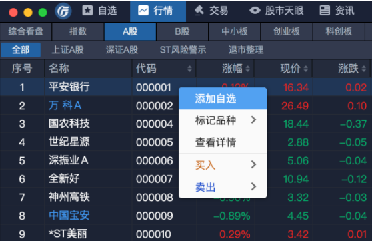Click the chart icon on 行情 tab

(143, 11)
